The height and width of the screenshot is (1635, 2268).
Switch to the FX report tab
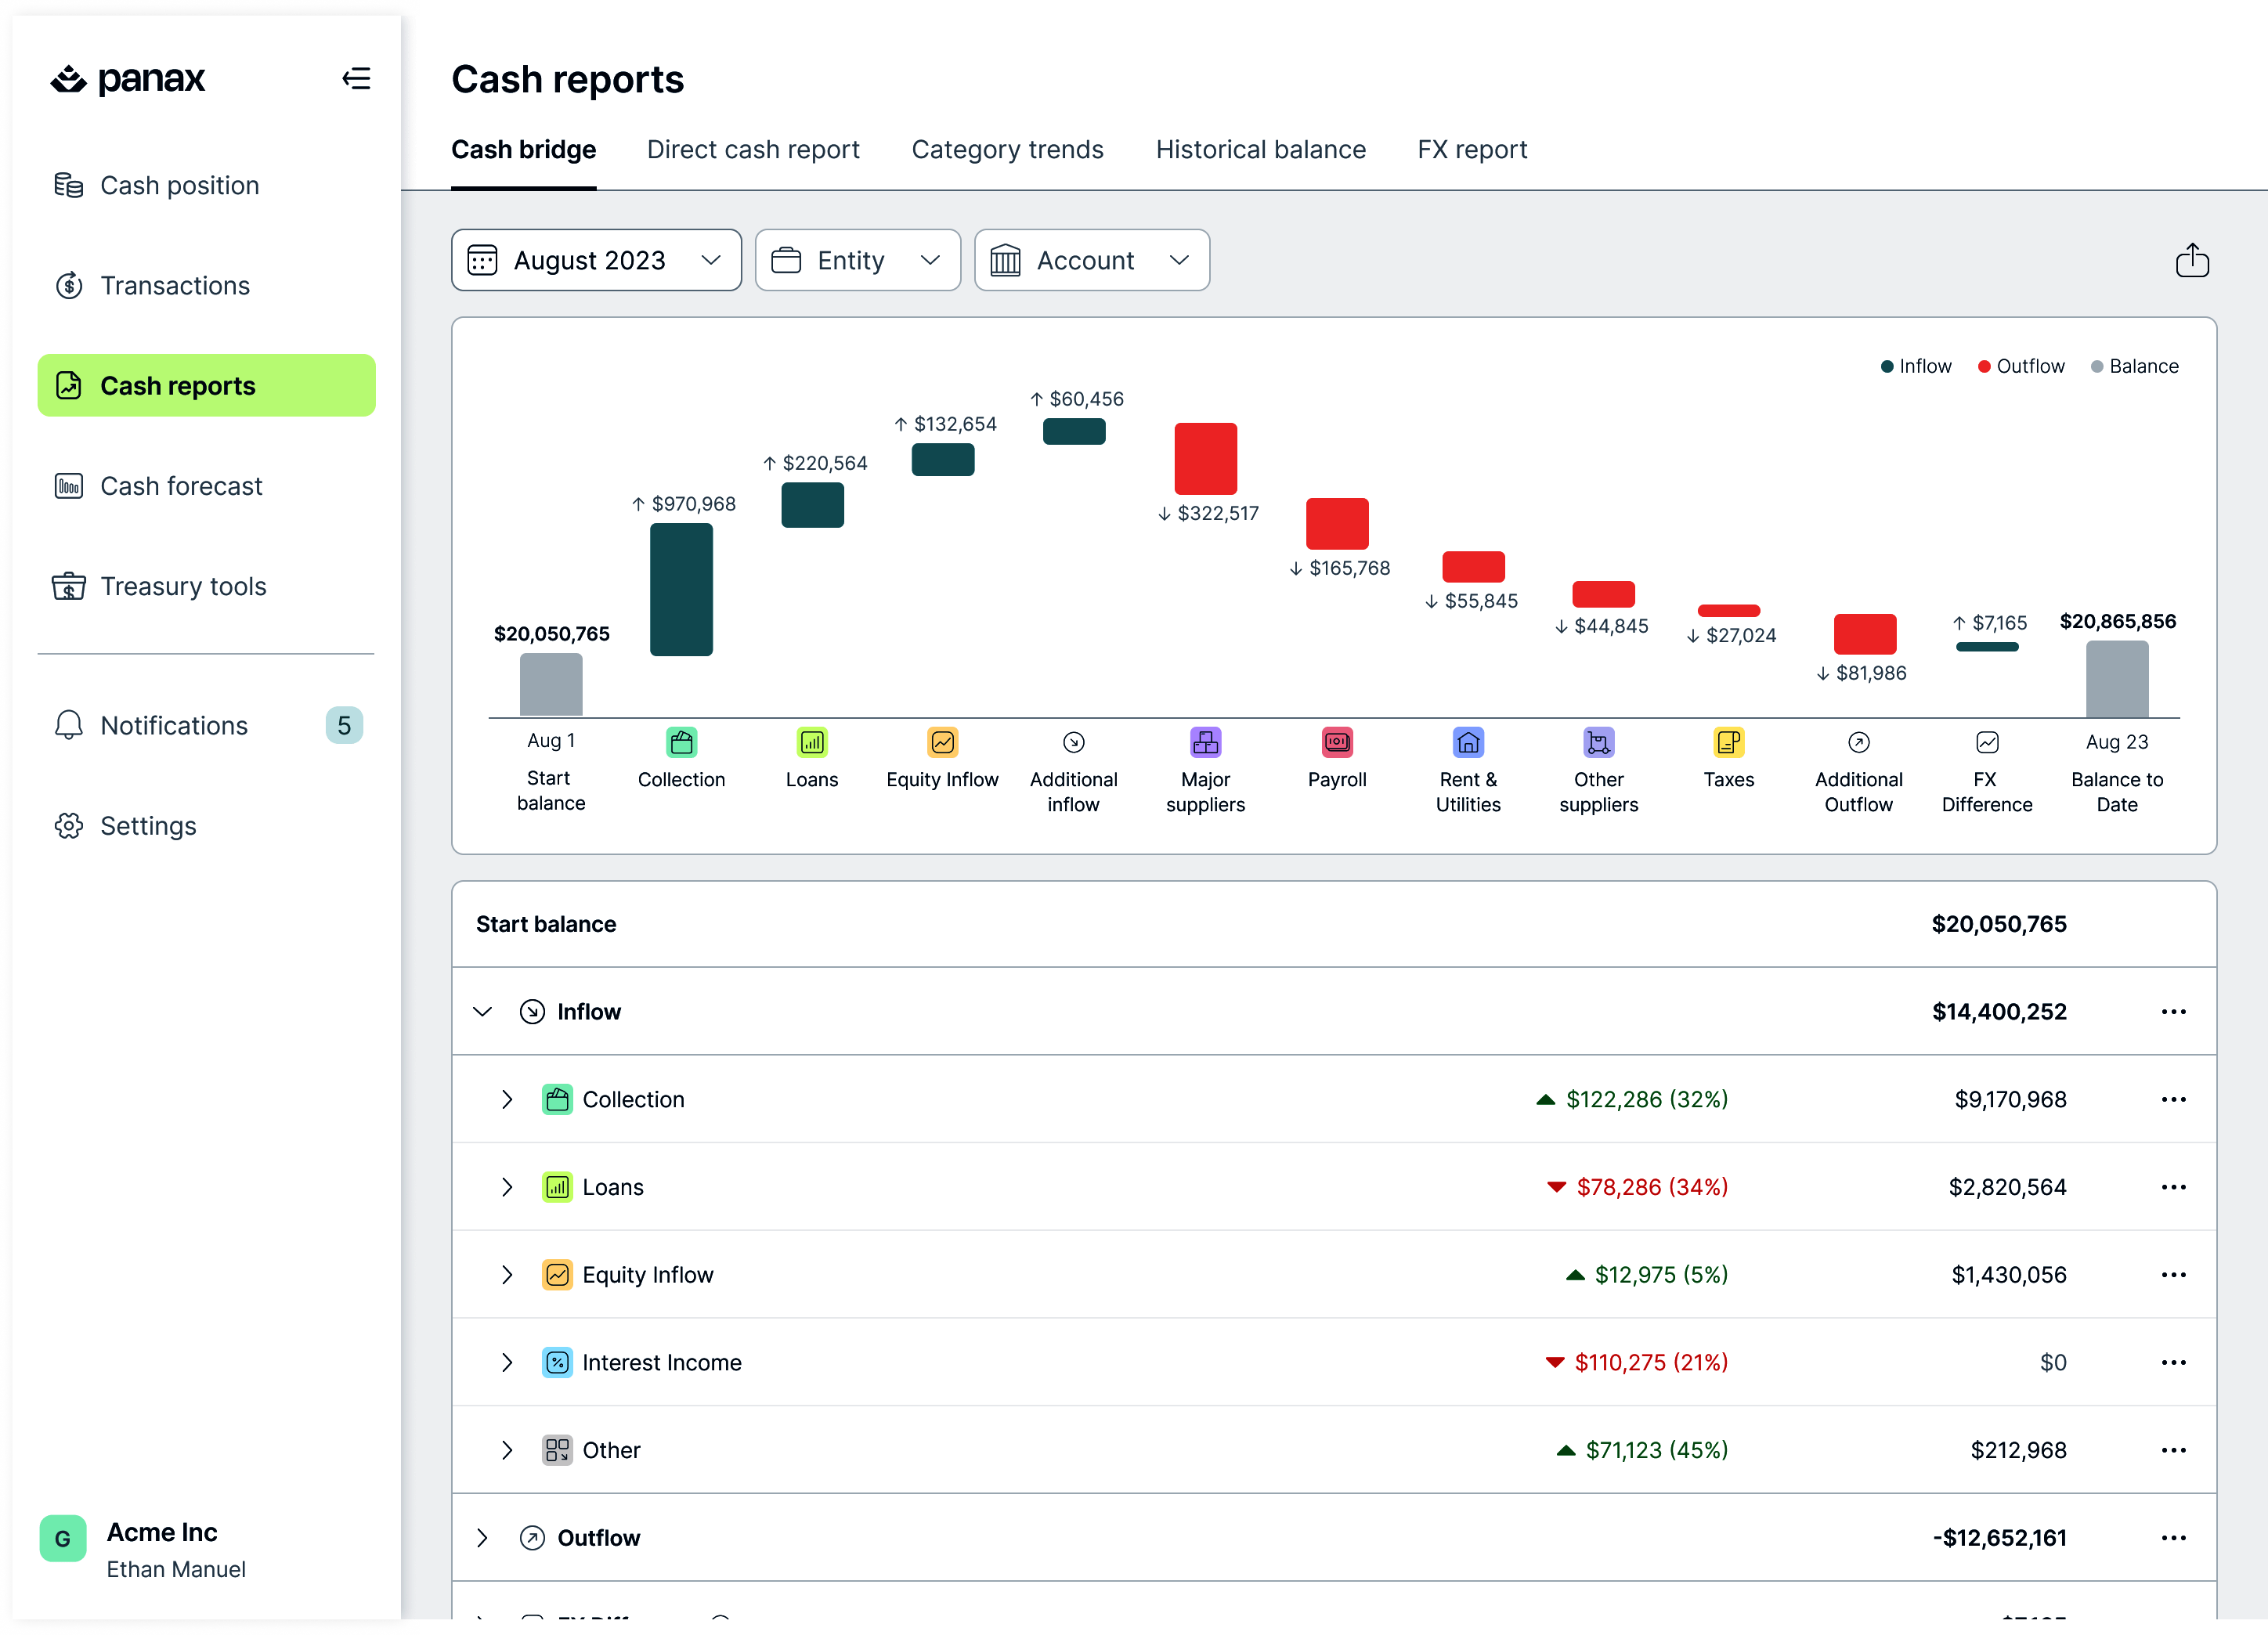(1472, 150)
